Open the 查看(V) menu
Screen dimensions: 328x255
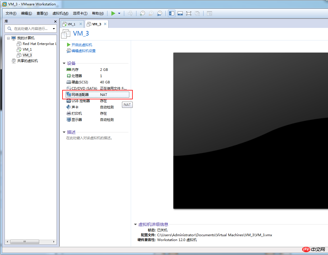42,13
